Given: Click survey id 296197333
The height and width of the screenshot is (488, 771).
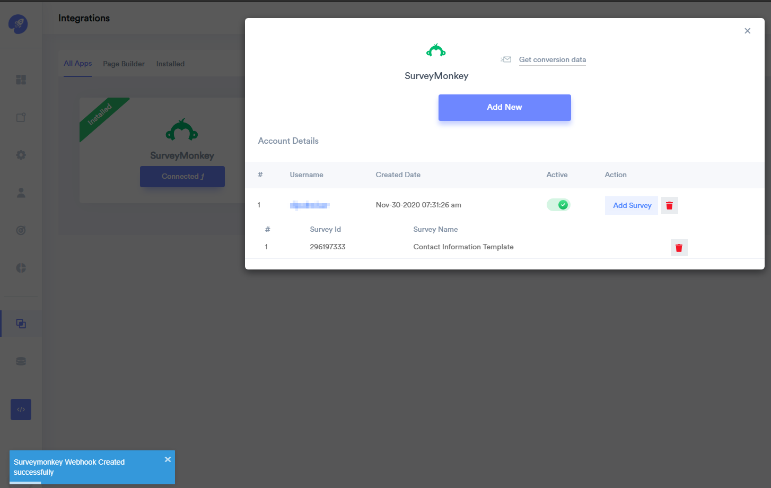Looking at the screenshot, I should 328,247.
